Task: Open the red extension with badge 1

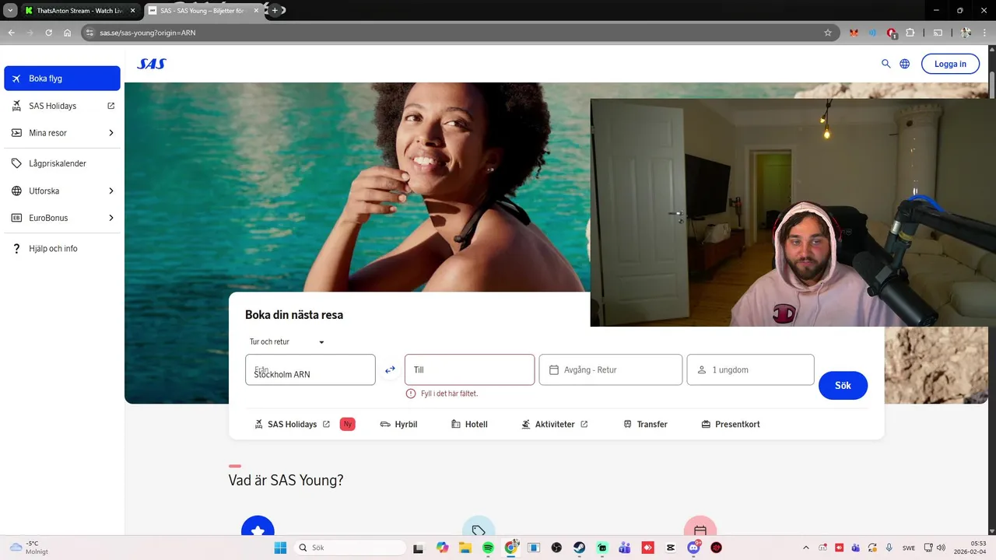Action: [892, 33]
